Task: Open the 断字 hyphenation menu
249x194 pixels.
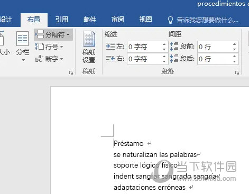Action: pyautogui.click(x=49, y=59)
